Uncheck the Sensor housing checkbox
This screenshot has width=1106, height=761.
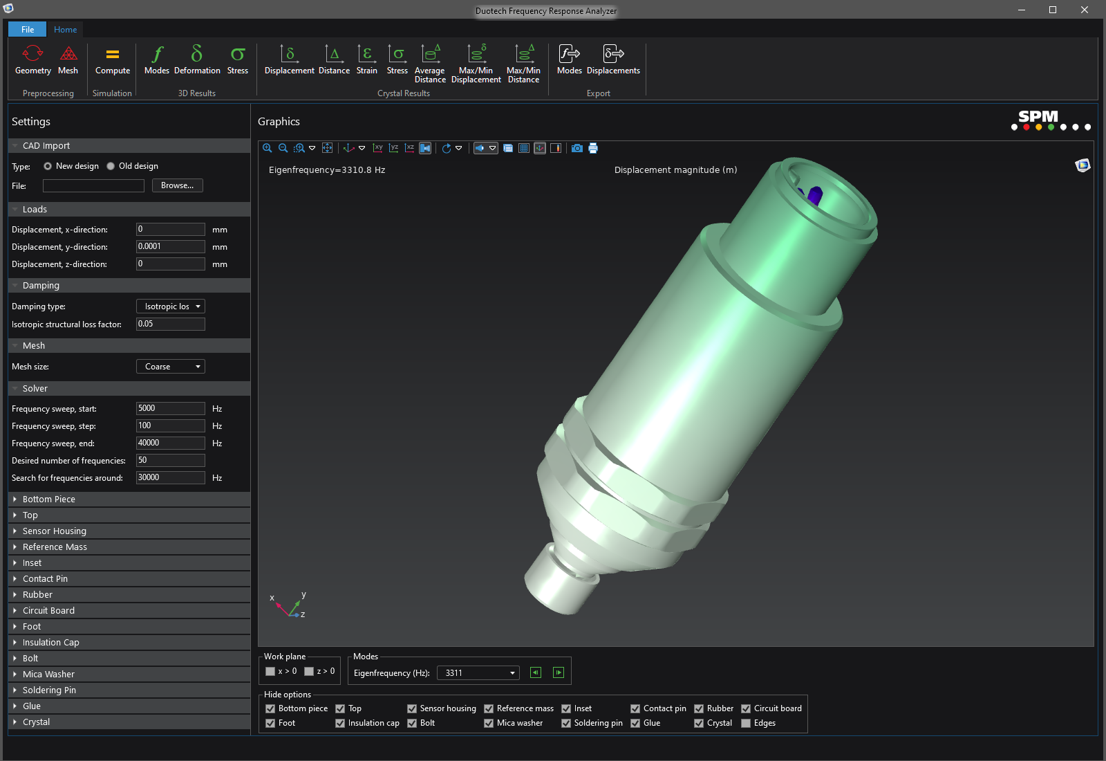tap(412, 708)
